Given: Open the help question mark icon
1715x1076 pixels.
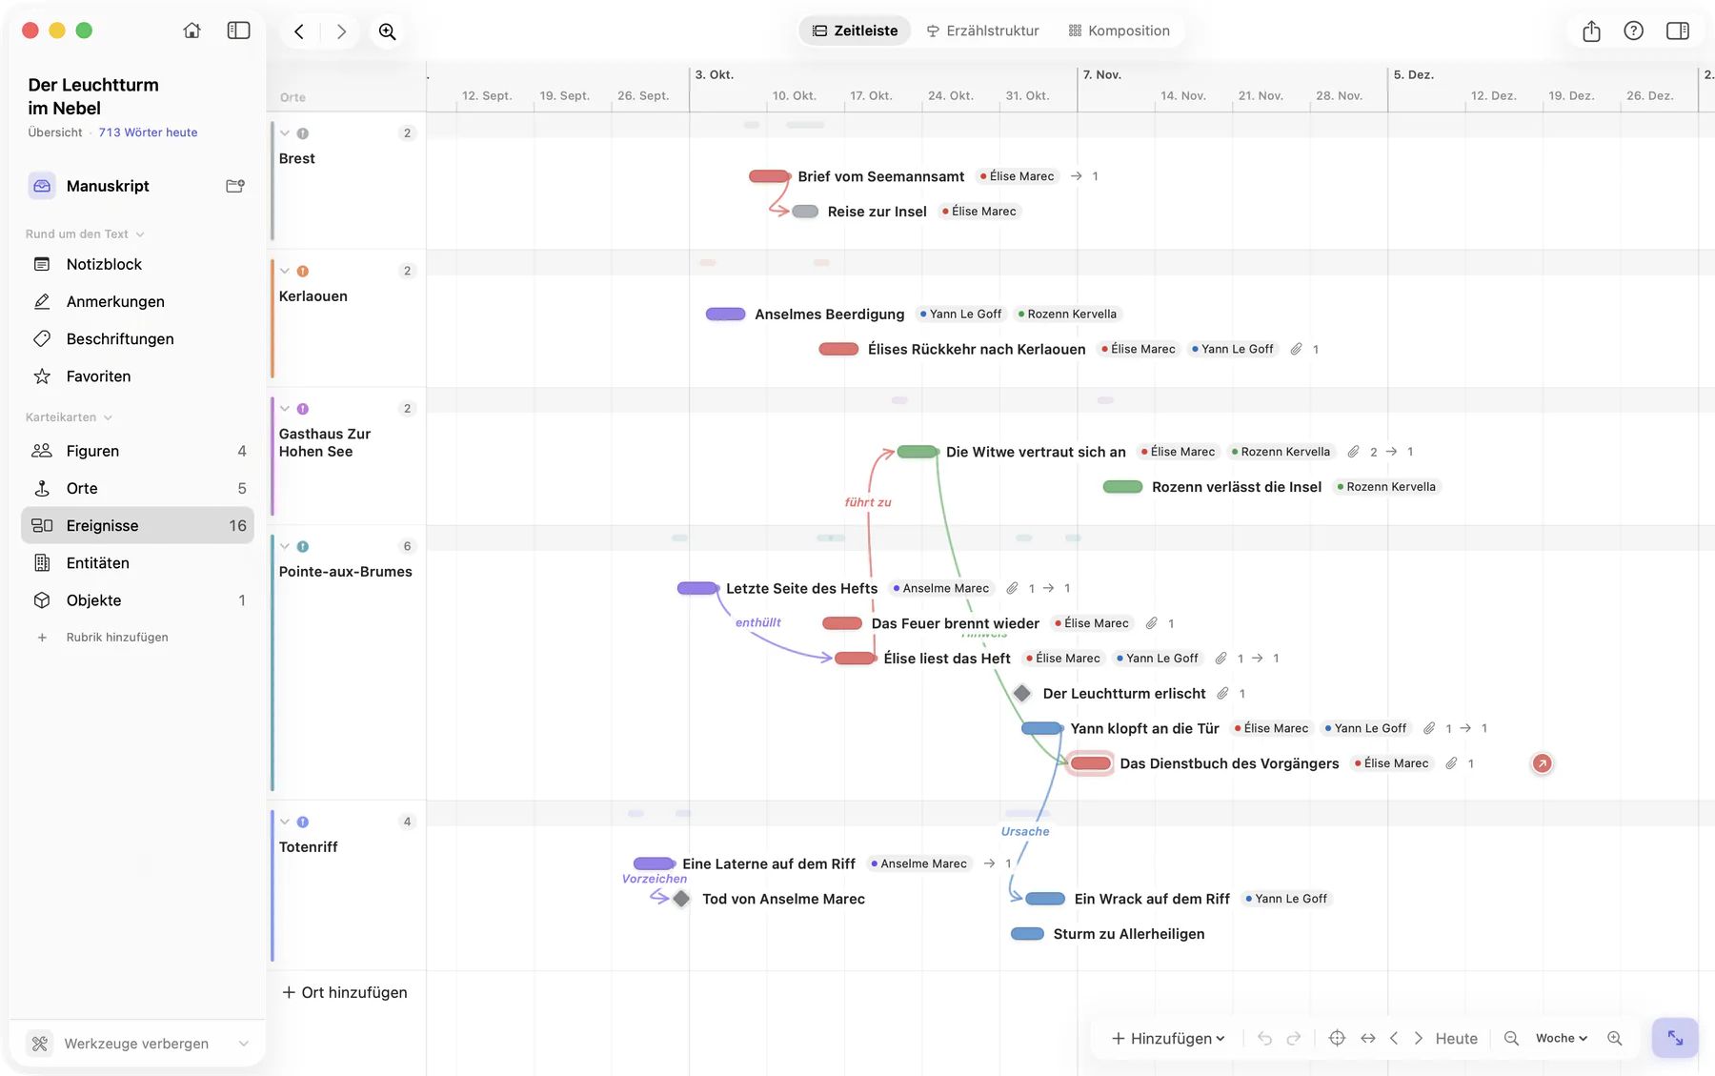Looking at the screenshot, I should point(1634,30).
